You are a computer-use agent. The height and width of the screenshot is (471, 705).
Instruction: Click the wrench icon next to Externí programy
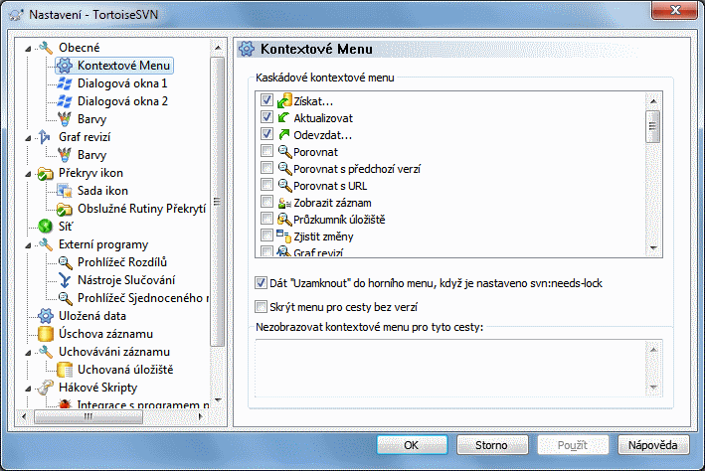46,244
